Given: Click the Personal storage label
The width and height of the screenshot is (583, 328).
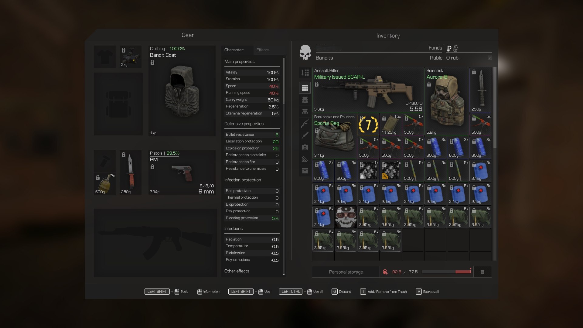Looking at the screenshot, I should point(346,272).
